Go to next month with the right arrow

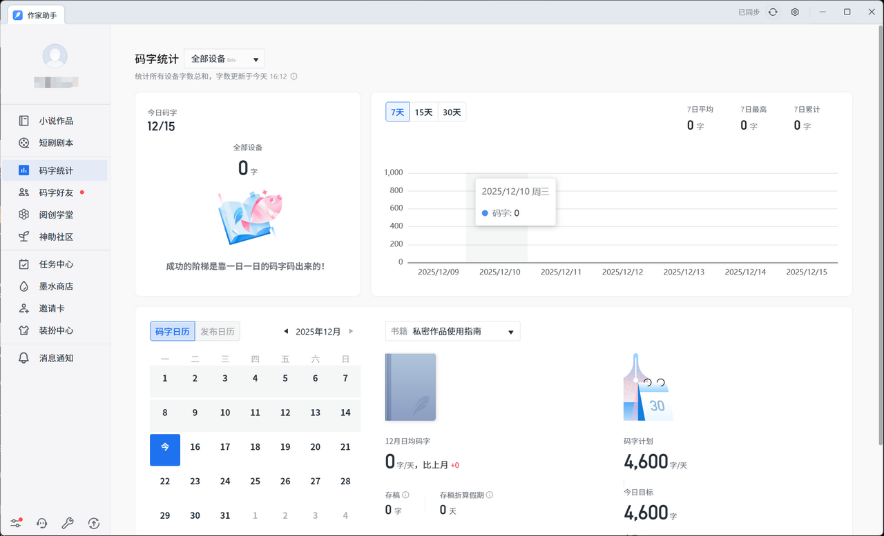[x=351, y=331]
